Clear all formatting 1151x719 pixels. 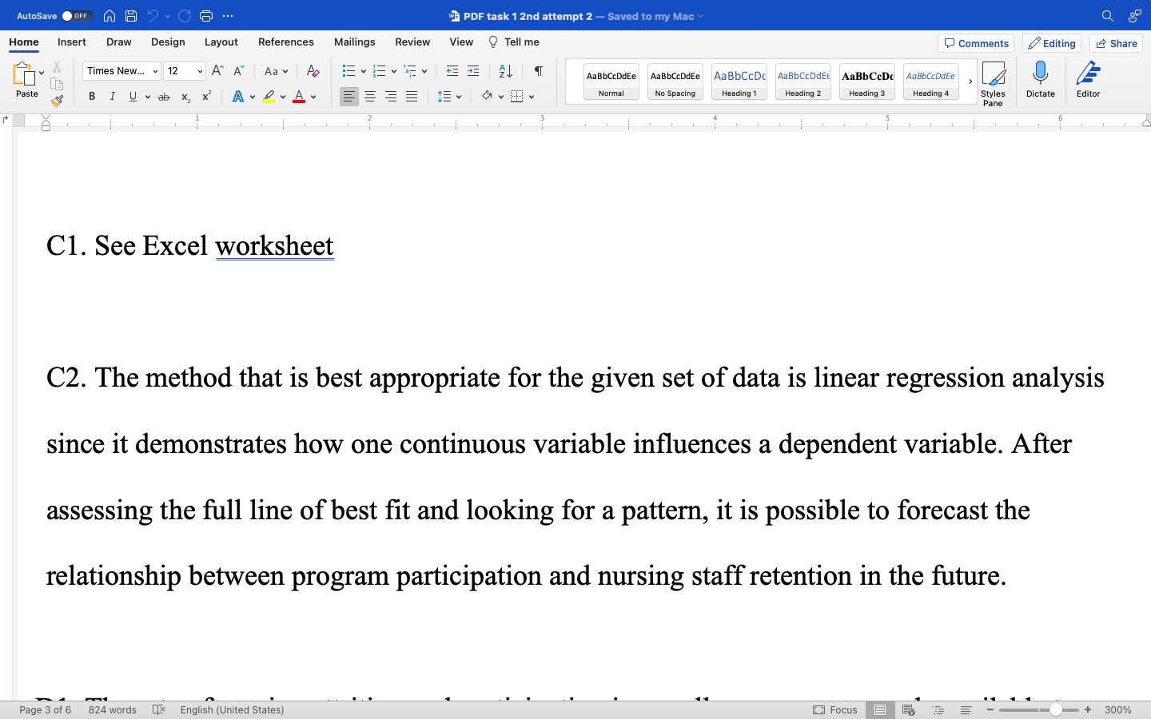pyautogui.click(x=313, y=71)
